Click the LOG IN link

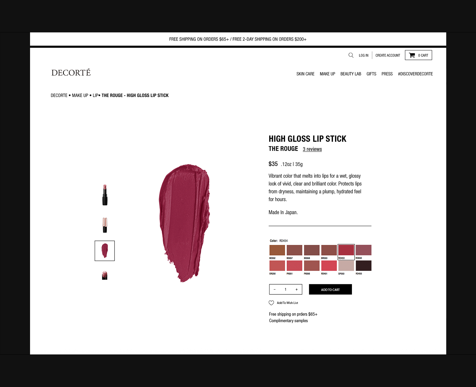coord(364,55)
